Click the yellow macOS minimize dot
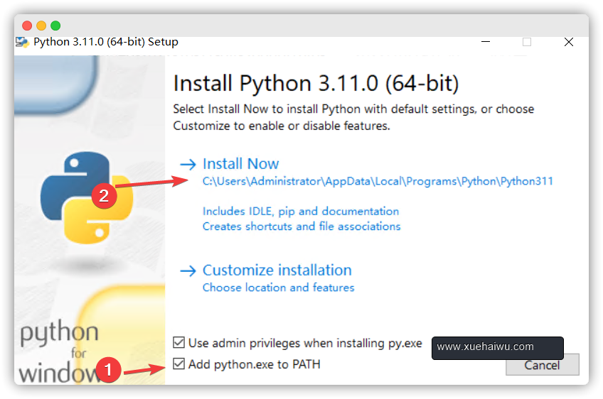This screenshot has width=603, height=399. point(41,26)
